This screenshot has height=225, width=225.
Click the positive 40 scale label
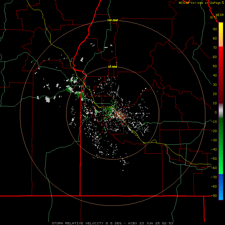[215, 75]
